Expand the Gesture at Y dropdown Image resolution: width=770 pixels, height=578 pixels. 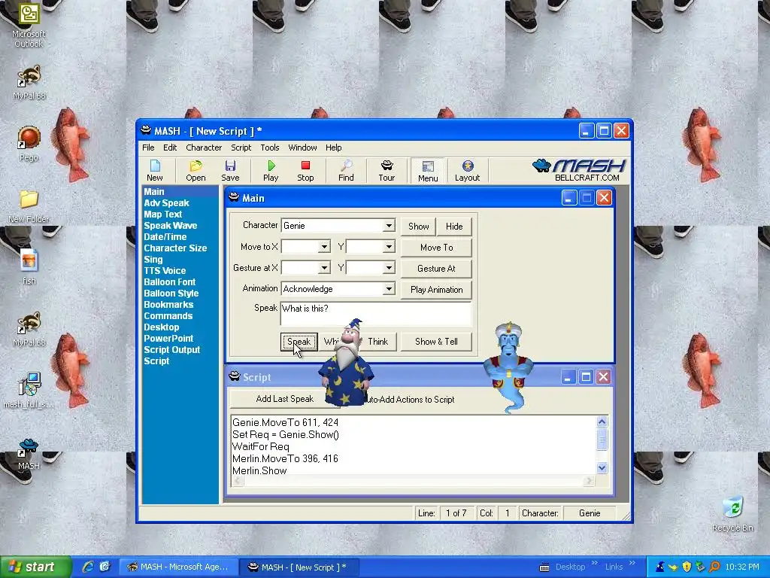[x=389, y=268]
